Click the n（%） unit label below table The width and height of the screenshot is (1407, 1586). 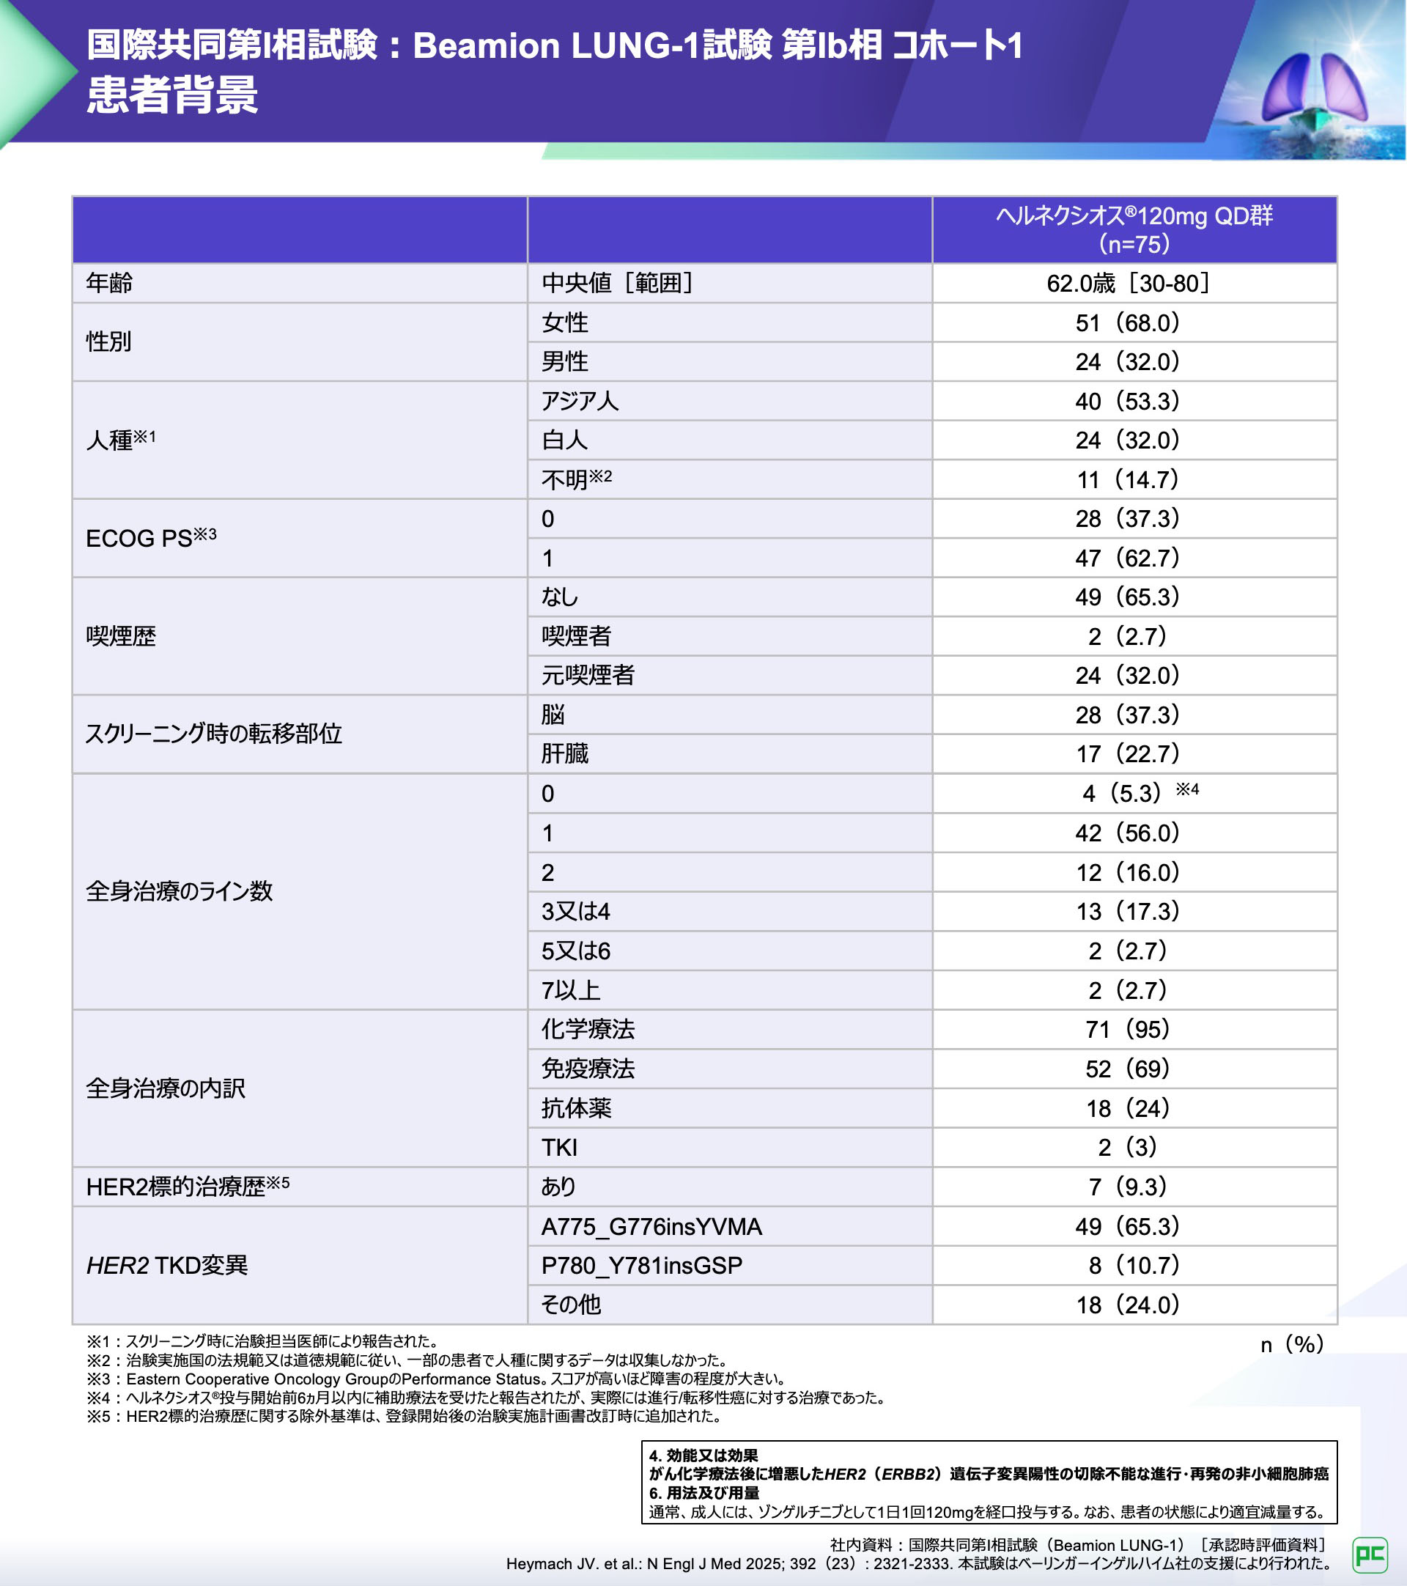[x=1290, y=1344]
